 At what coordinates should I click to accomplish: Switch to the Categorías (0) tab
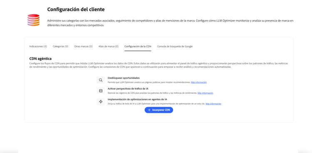point(60,46)
